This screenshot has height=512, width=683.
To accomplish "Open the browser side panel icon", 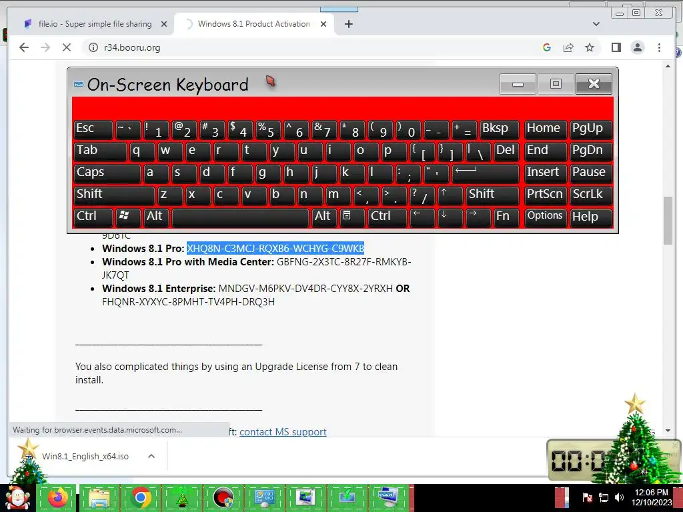I will pos(616,47).
